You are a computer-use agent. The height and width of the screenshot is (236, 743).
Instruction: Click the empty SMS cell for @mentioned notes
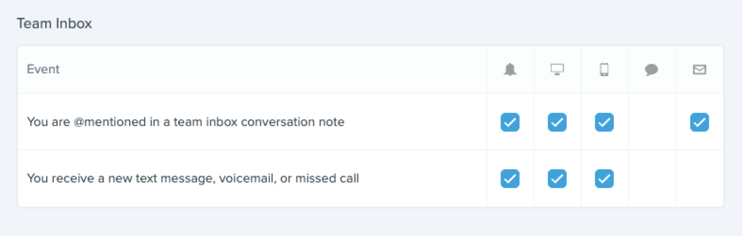point(652,122)
